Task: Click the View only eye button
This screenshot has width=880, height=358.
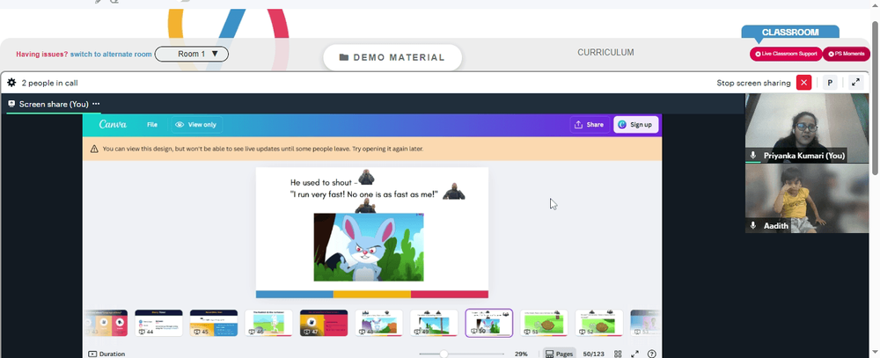Action: click(x=196, y=125)
